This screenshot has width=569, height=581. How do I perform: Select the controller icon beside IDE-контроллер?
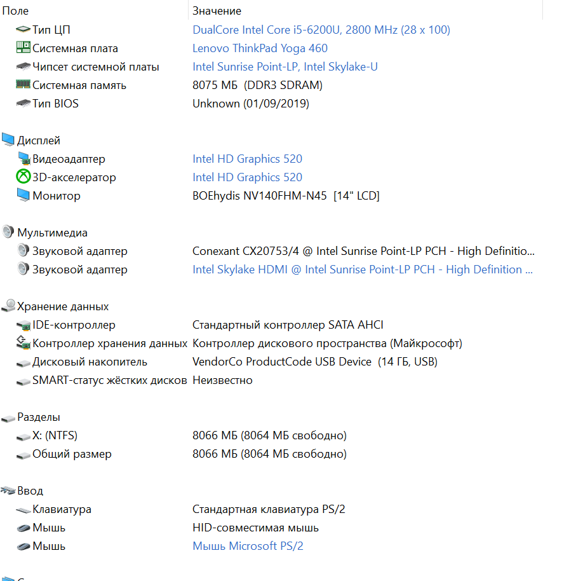(23, 325)
